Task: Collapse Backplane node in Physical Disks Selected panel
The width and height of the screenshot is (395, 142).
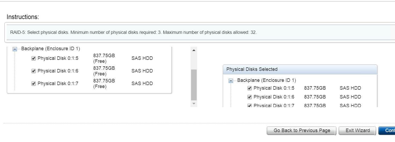Action: coord(231,81)
